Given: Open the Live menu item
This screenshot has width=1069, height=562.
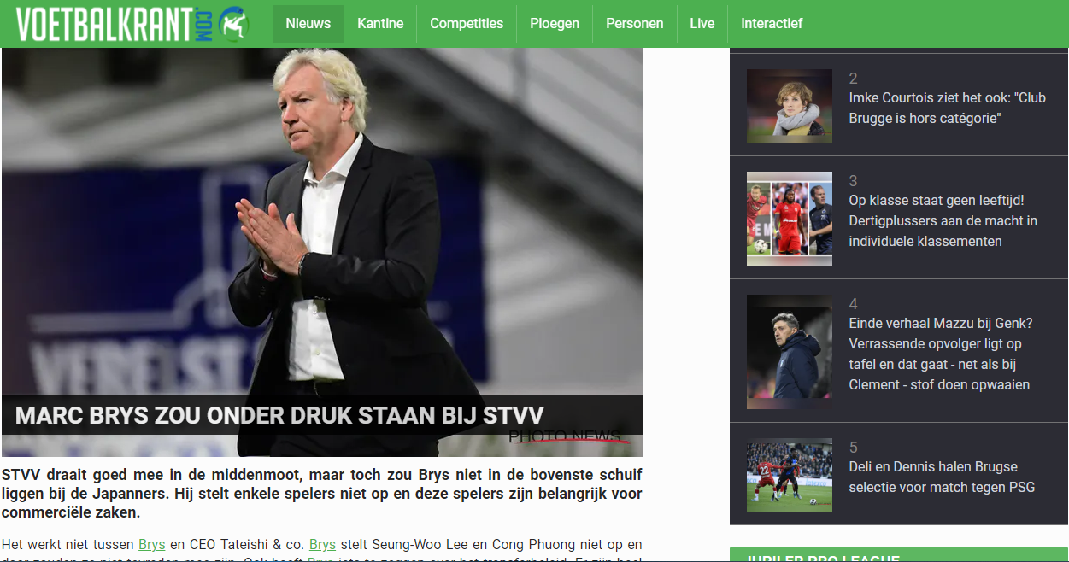Looking at the screenshot, I should pos(702,24).
